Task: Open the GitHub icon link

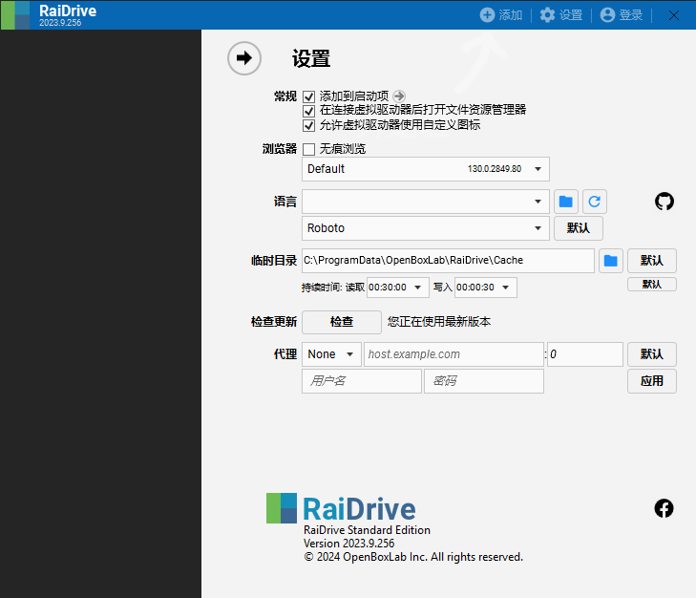Action: 664,202
